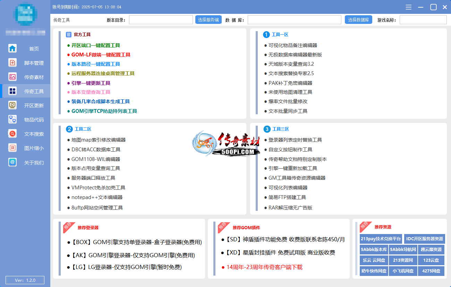The image size is (451, 287).
Task: Click the 官方工具 header icon
Action: pos(68,35)
